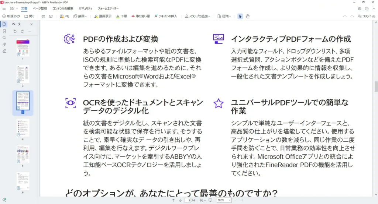Screen dimensions: 378x204
Task: Zoom out with the minus button
Action: (235, 200)
